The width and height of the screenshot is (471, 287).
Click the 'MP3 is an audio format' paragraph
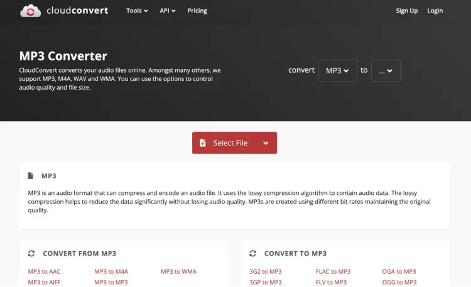(x=229, y=201)
